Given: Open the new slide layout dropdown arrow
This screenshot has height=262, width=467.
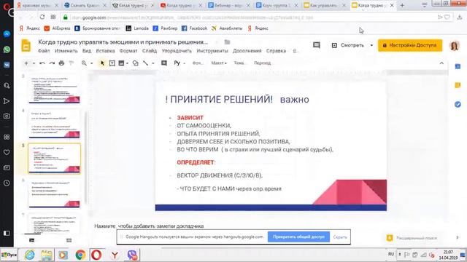Looking at the screenshot, I should click(34, 63).
